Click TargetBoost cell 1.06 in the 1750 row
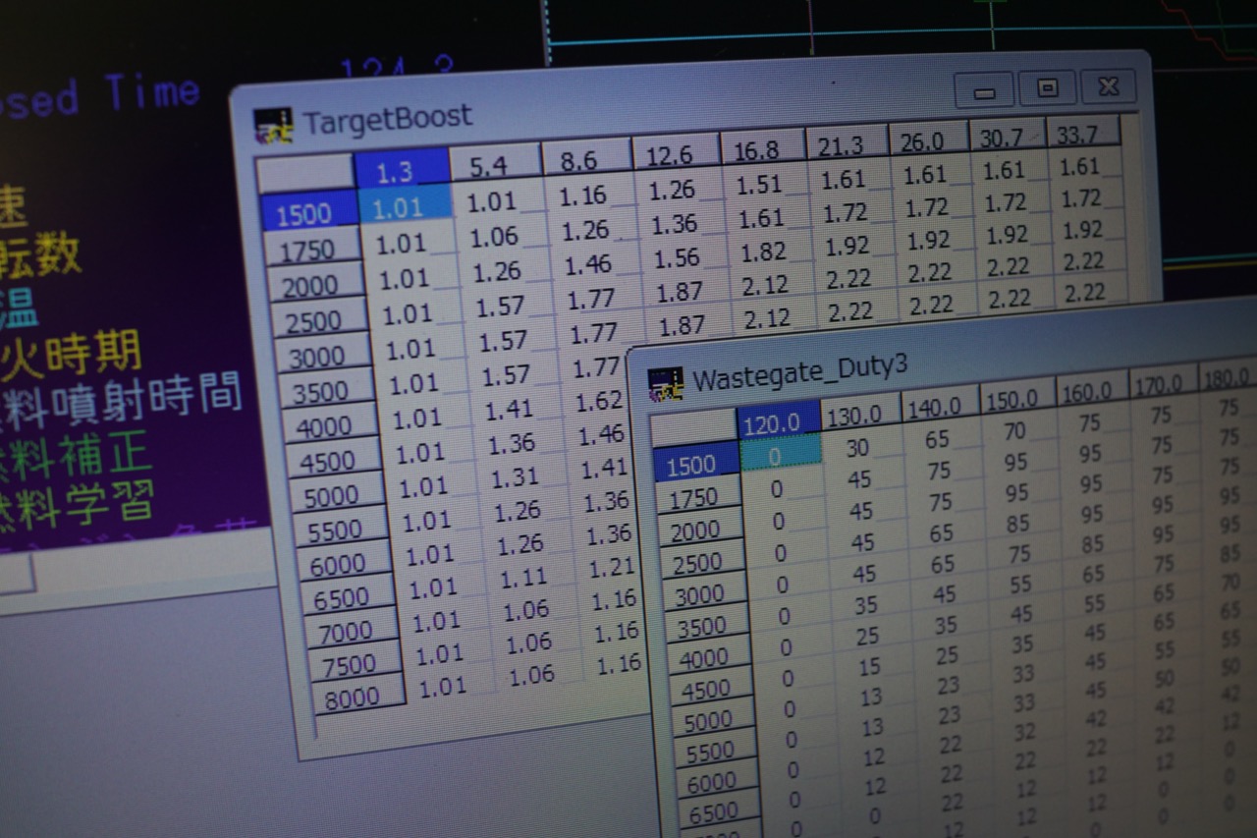 click(x=501, y=236)
